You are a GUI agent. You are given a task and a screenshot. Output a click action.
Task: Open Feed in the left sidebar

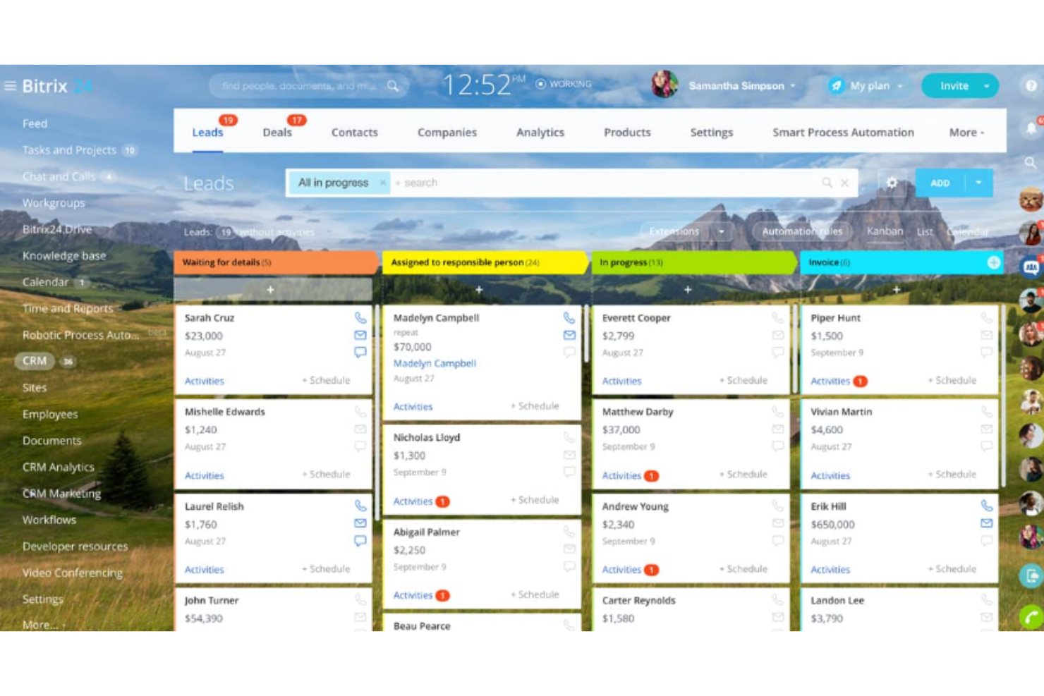[35, 123]
